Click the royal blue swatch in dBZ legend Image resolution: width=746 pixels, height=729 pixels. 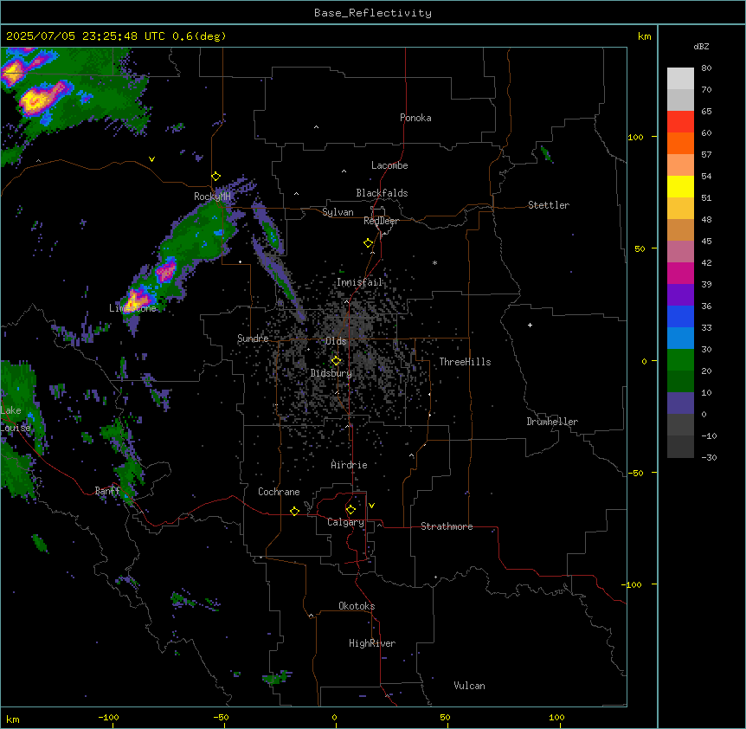pos(680,316)
